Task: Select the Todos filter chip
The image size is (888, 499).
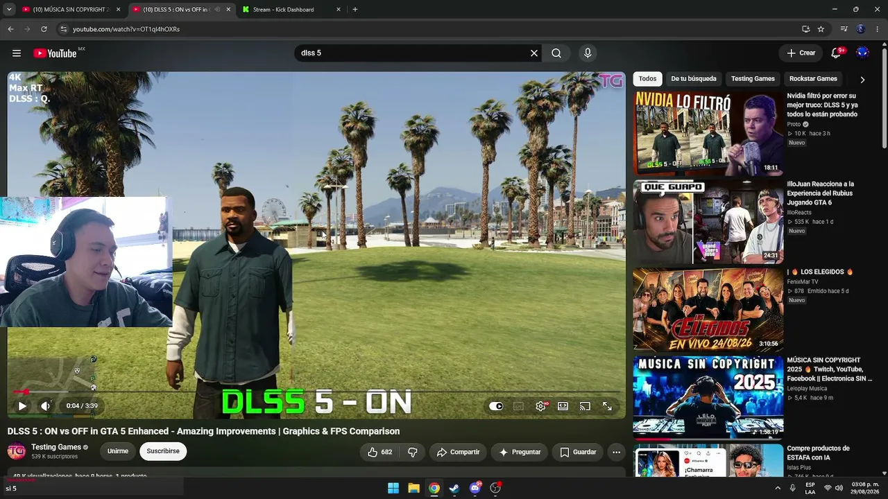Action: pyautogui.click(x=647, y=79)
